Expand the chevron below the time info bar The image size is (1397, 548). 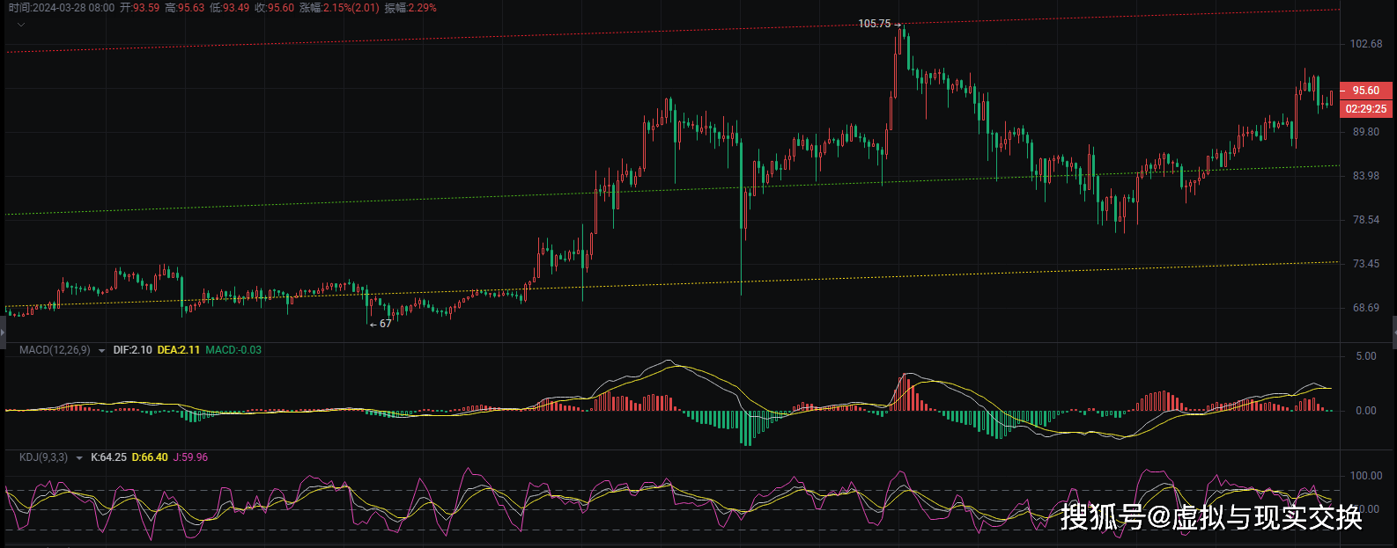click(21, 25)
